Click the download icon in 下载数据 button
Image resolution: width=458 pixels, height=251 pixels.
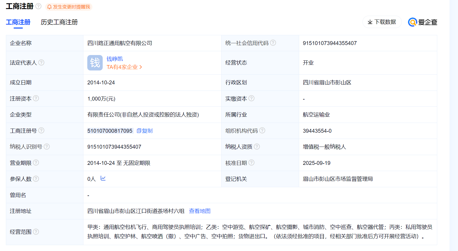click(x=370, y=22)
